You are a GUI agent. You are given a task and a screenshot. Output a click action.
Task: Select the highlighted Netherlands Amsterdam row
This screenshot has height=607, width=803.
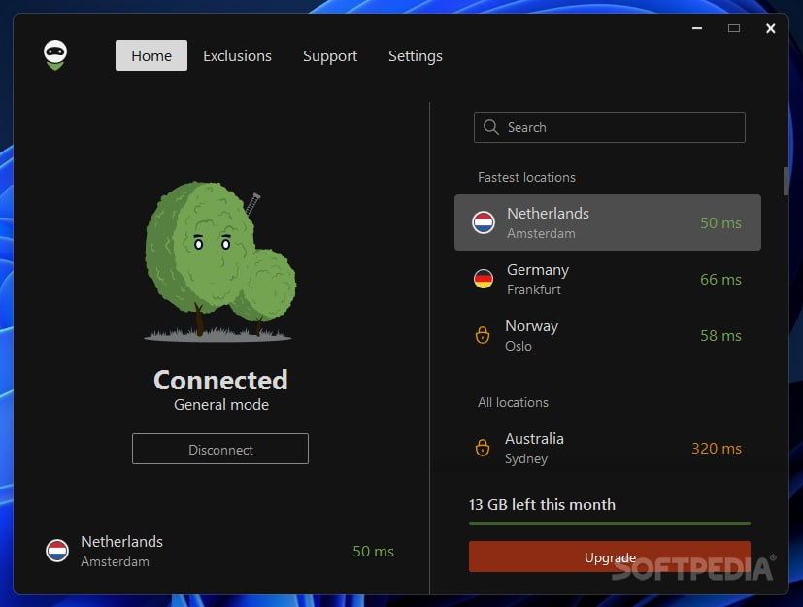click(x=608, y=222)
